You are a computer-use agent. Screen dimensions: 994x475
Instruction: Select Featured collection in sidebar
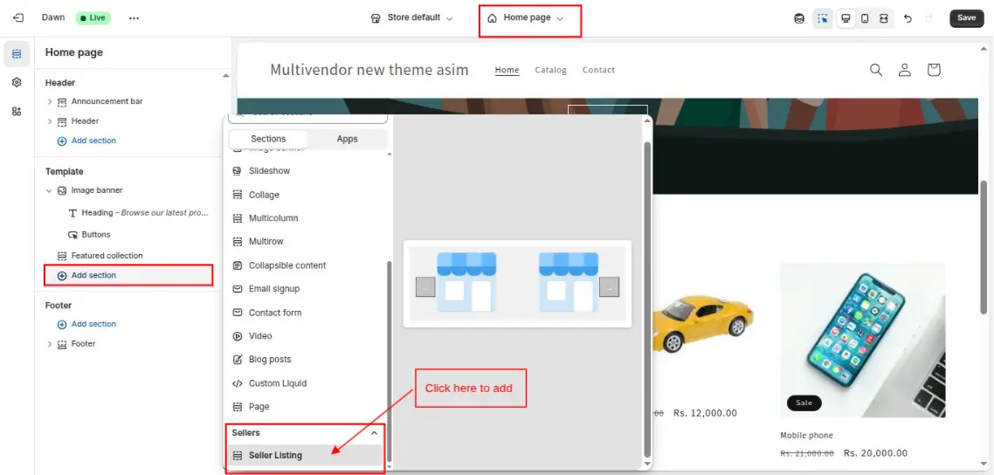pyautogui.click(x=100, y=256)
